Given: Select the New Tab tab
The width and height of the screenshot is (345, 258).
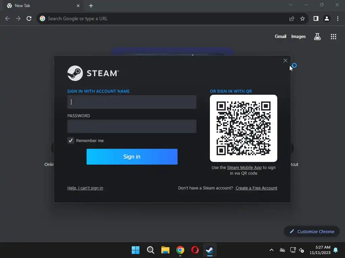Looking at the screenshot, I should (x=43, y=6).
